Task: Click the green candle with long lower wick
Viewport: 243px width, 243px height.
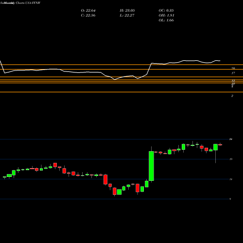Action: [215, 147]
